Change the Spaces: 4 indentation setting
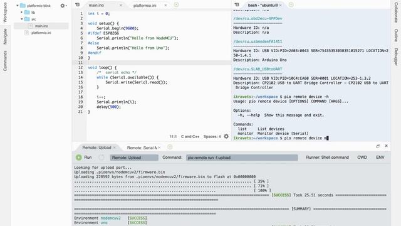 (212, 137)
